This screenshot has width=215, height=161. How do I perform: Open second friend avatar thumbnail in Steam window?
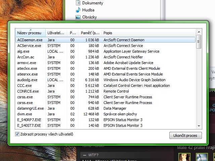pos(202,157)
